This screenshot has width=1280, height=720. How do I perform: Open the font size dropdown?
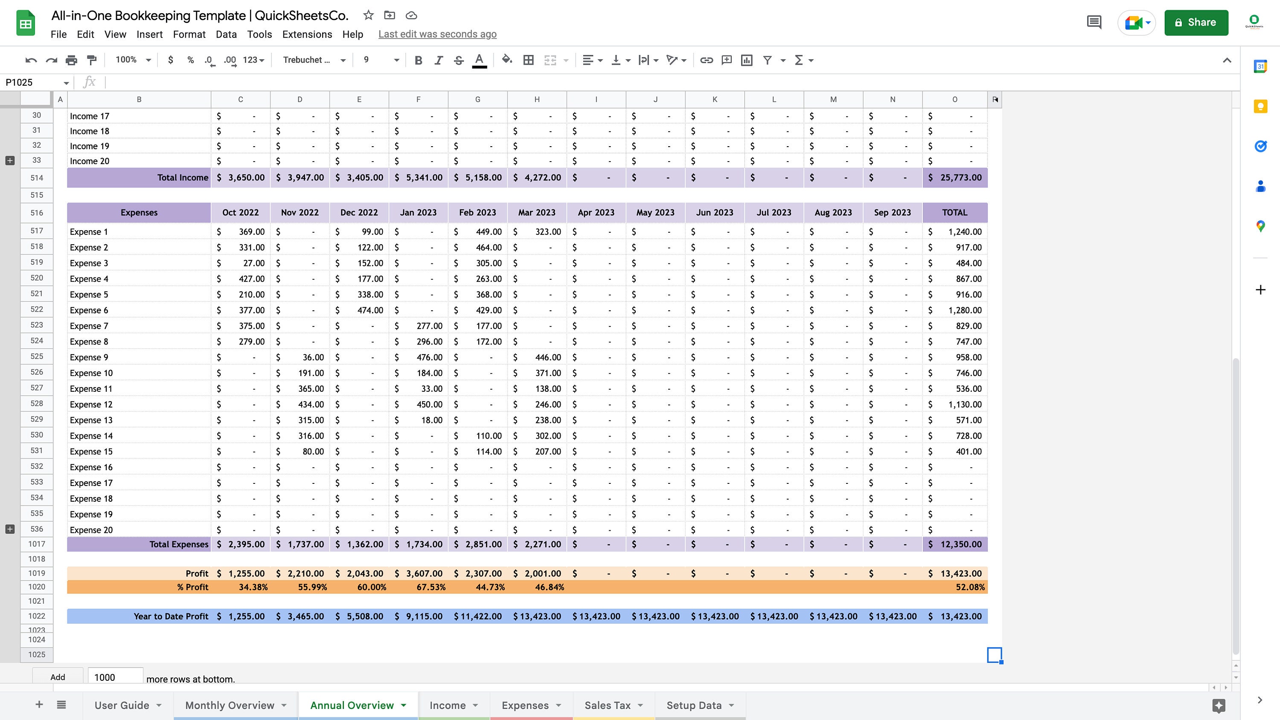pyautogui.click(x=381, y=60)
